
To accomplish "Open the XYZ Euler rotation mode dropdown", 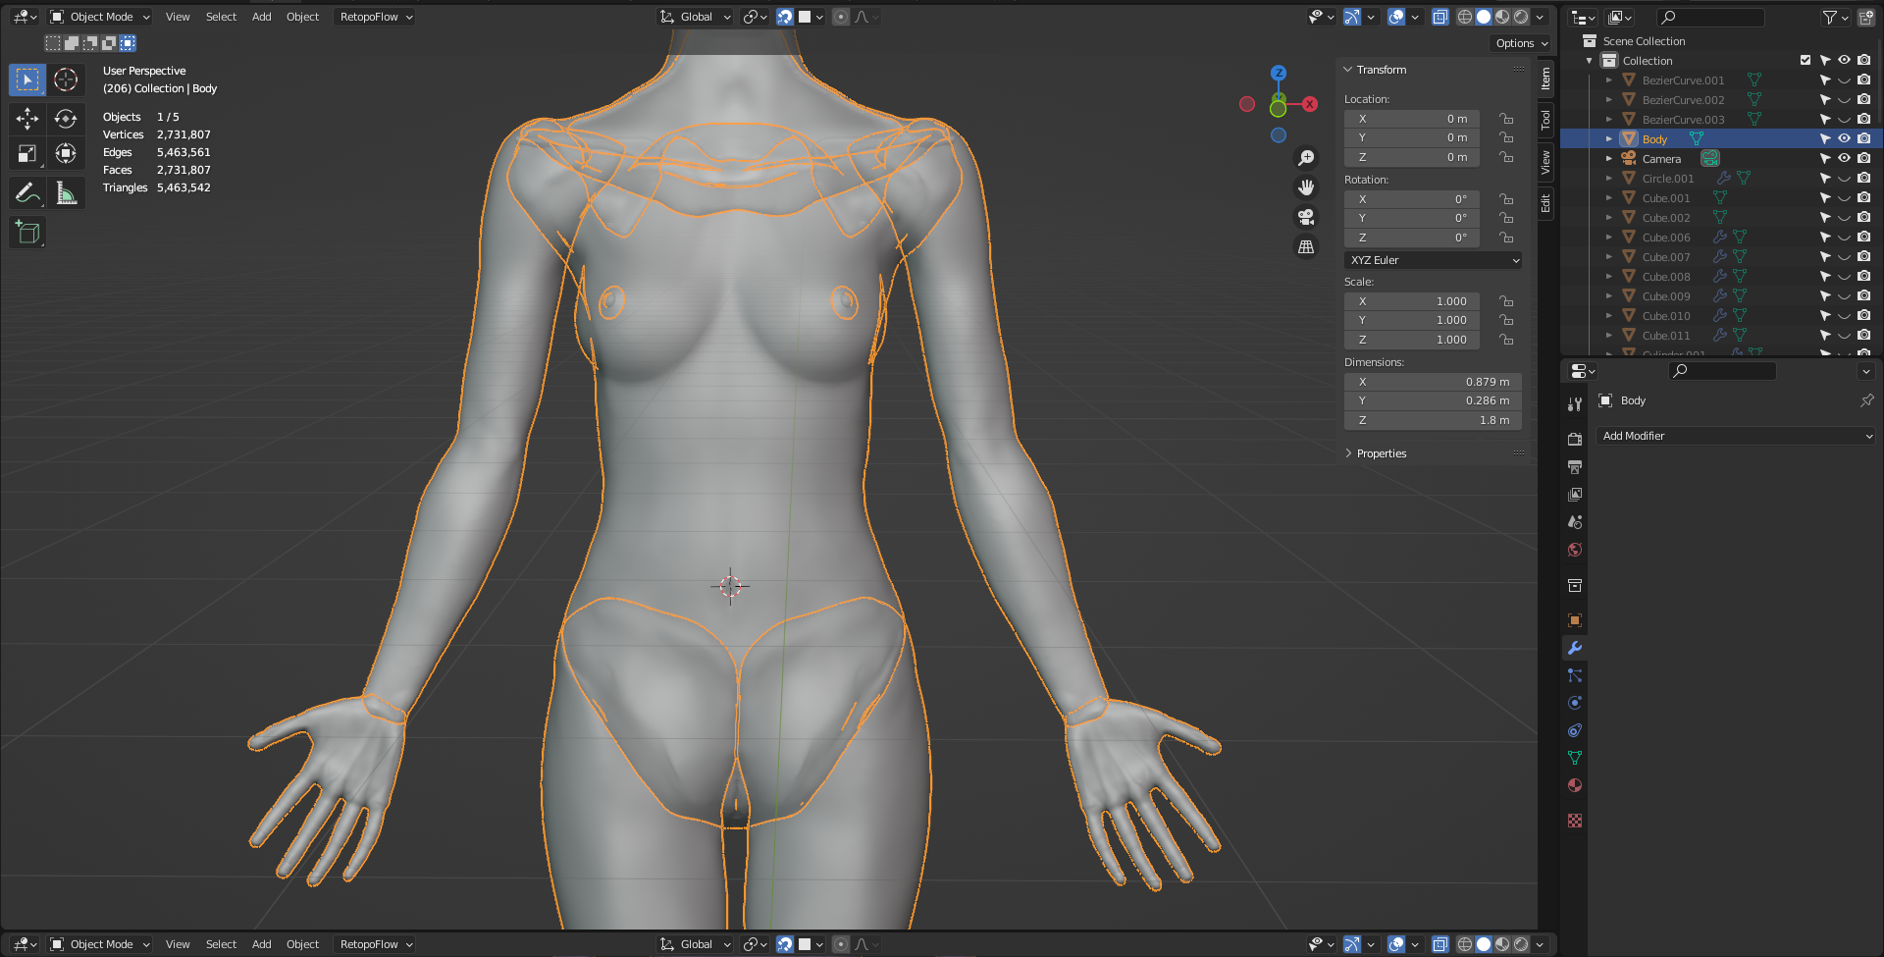I will tap(1433, 260).
